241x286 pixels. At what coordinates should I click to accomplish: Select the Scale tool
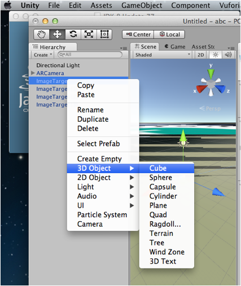(89, 34)
